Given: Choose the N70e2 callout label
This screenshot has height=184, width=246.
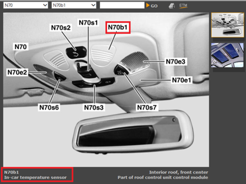Looking at the screenshot, I should pos(17,73).
